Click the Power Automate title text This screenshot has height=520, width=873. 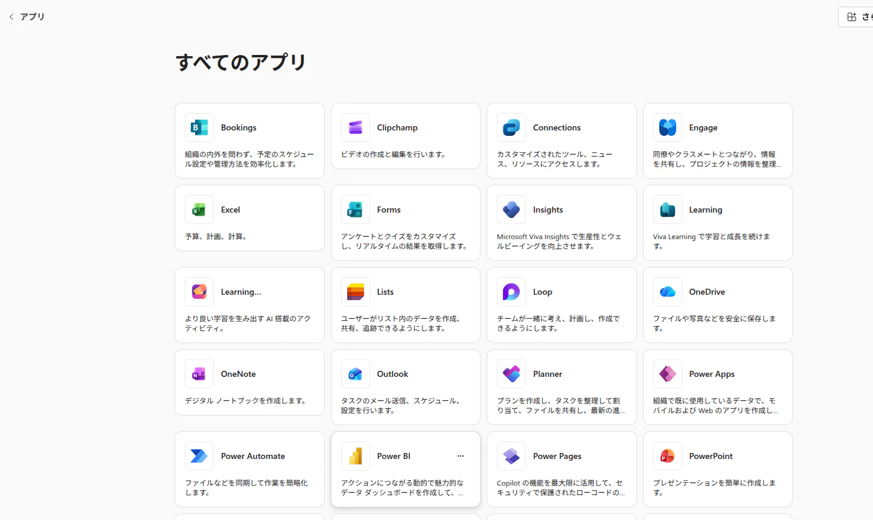pos(253,456)
